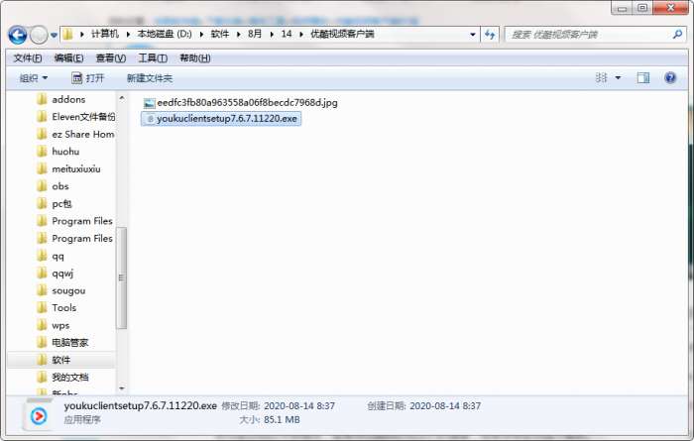Click navigation pane scroll up arrow
The width and height of the screenshot is (694, 441).
(122, 98)
